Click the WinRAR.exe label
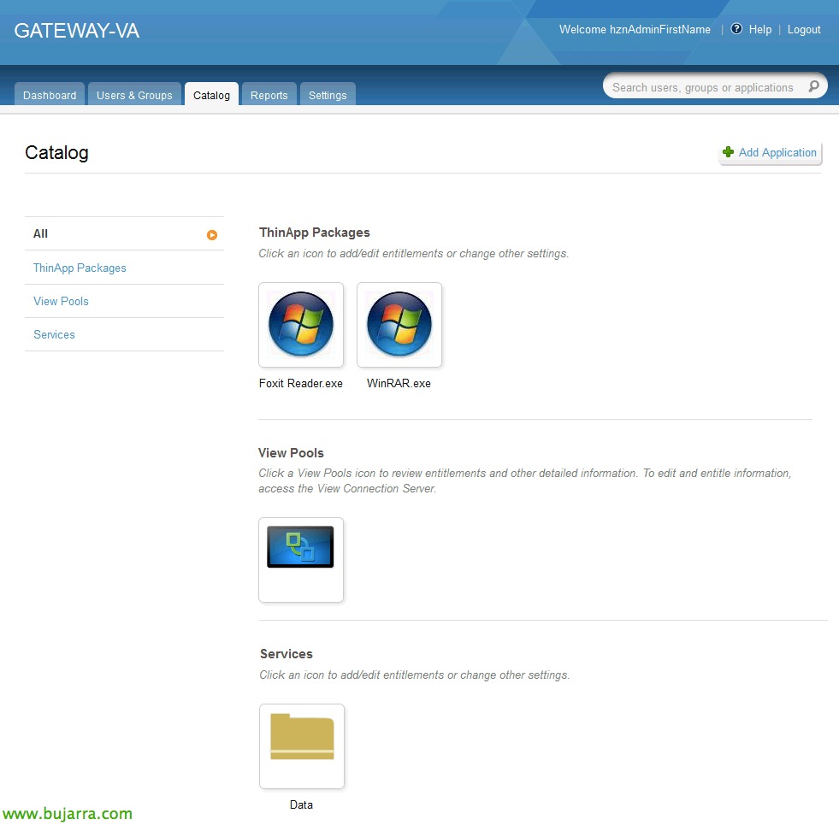Viewport: 839px width, 825px height. tap(399, 383)
